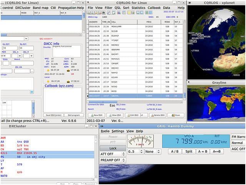The width and height of the screenshot is (246, 185).
Task: Click the bar chart statistics toolbar icon
Action: click(x=119, y=13)
